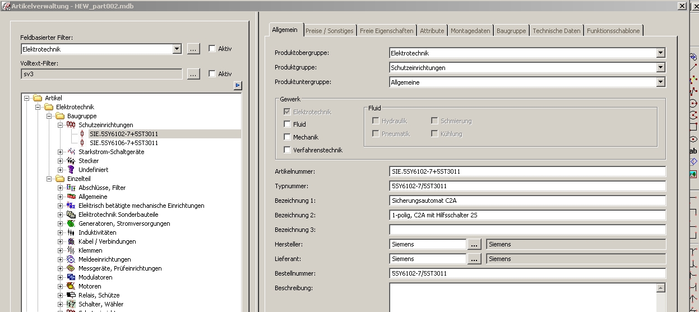Click into the Bestellnummer field
Image resolution: width=699 pixels, height=312 pixels.
click(527, 273)
